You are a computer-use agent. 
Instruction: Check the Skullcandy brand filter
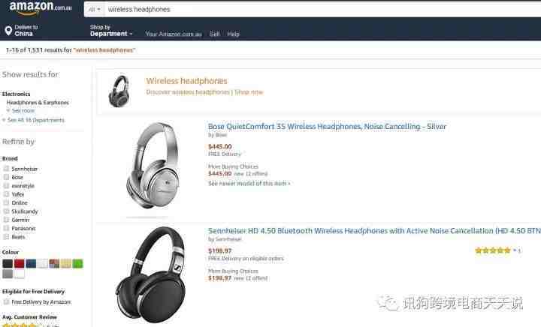(x=6, y=211)
